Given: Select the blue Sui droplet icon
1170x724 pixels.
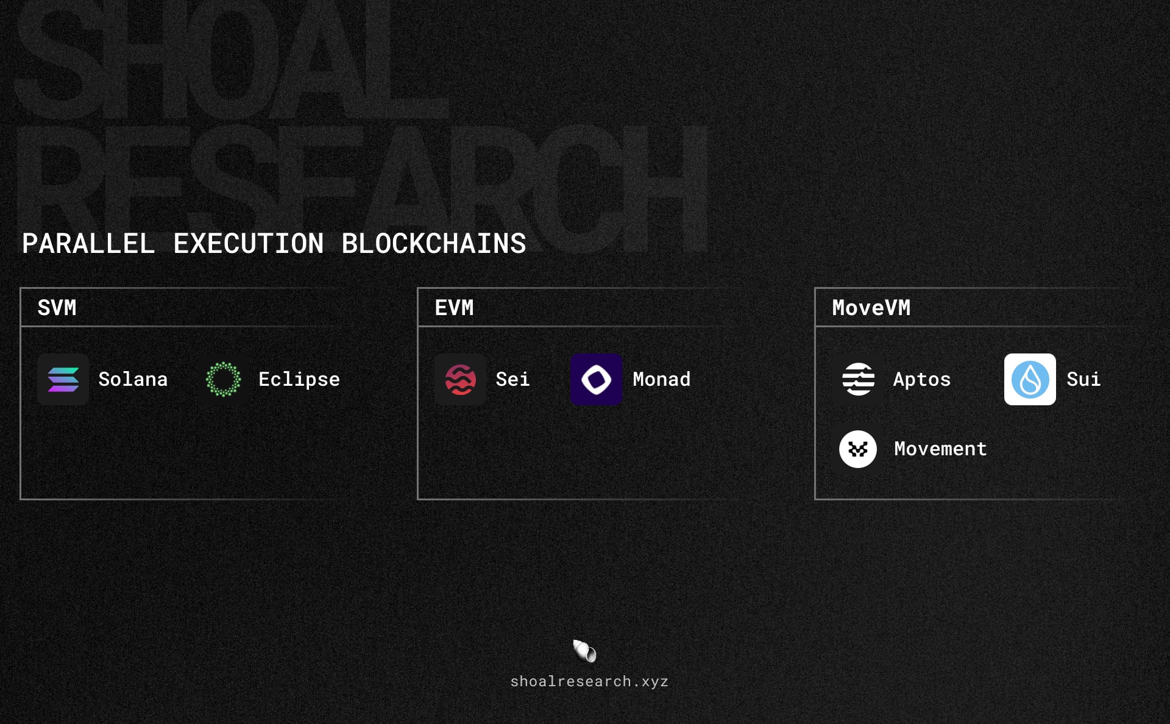Looking at the screenshot, I should (x=1030, y=379).
